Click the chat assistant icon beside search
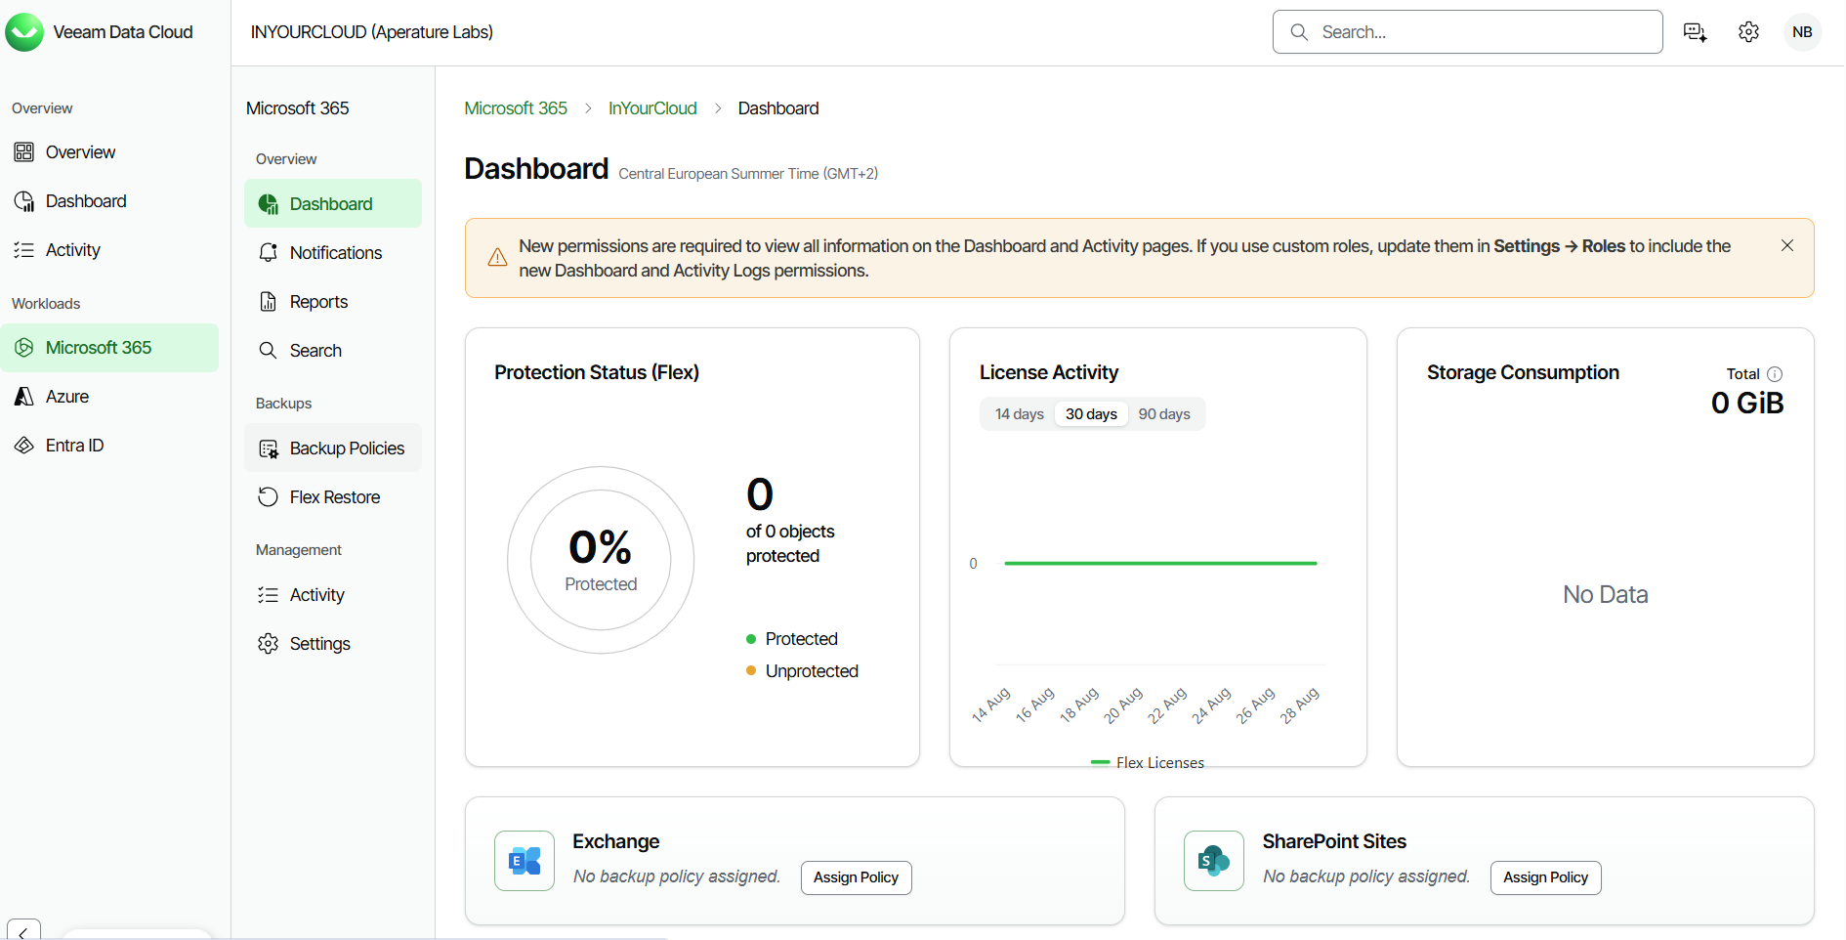 tap(1695, 32)
